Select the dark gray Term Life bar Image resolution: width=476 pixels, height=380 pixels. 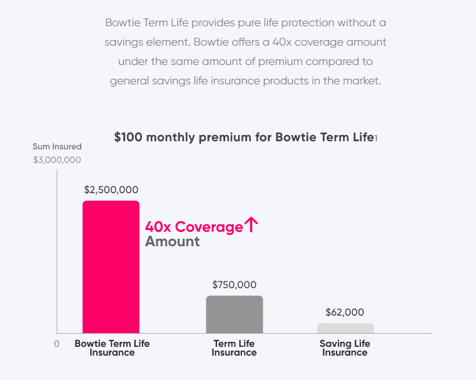[x=235, y=314]
